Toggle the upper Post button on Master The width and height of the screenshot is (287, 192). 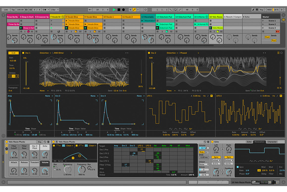(267, 37)
